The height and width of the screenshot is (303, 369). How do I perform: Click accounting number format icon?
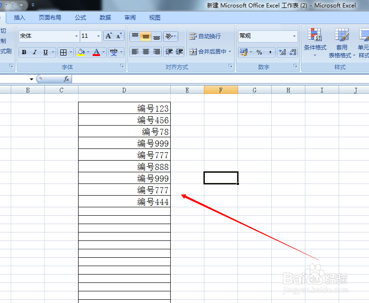coord(243,52)
